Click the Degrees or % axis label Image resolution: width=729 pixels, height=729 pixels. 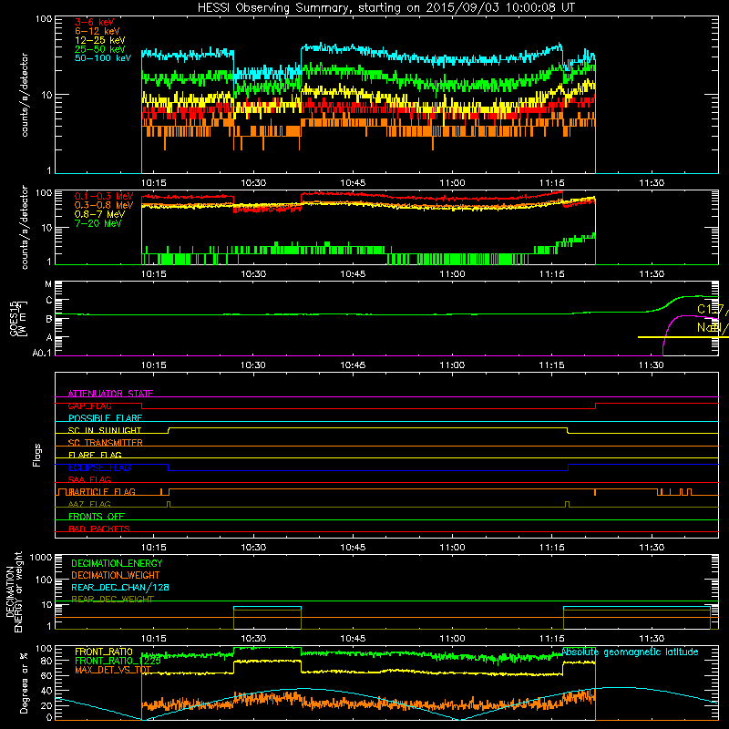tap(24, 683)
